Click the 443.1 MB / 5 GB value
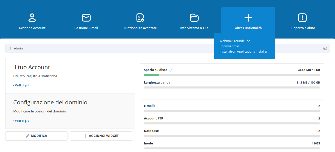Viewport: 335px width, 152px height. click(x=309, y=70)
